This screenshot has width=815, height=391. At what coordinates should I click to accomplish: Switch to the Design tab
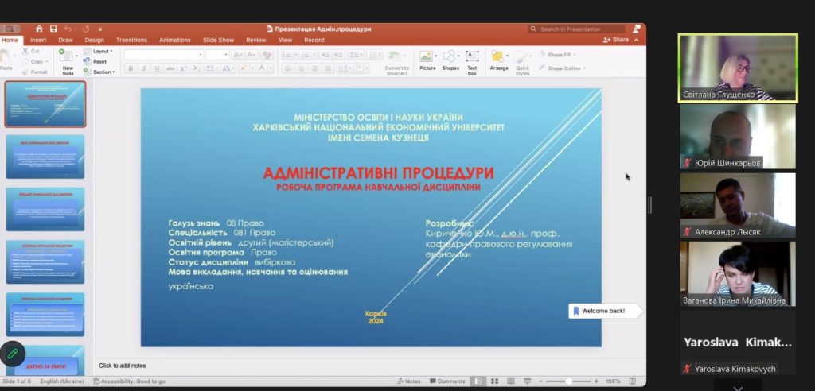(94, 40)
